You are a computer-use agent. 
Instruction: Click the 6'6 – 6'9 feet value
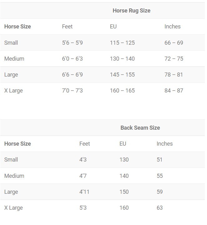pos(72,75)
